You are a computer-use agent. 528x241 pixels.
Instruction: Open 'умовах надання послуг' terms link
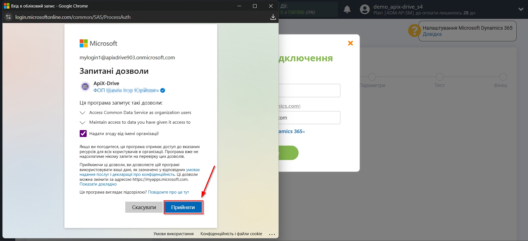pyautogui.click(x=193, y=170)
